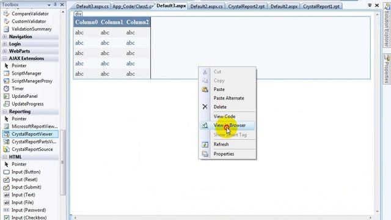391x220 pixels.
Task: Select CustomValidator control icon
Action: click(x=6, y=21)
